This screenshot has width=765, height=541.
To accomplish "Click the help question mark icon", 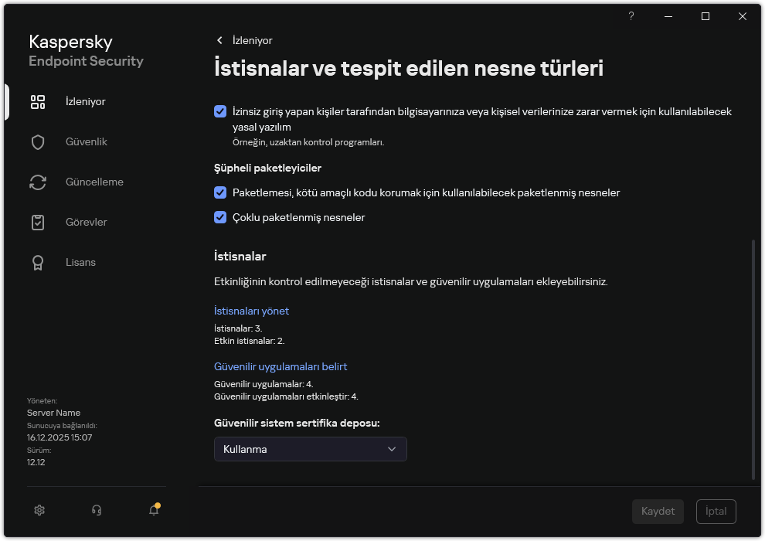I will tap(631, 16).
